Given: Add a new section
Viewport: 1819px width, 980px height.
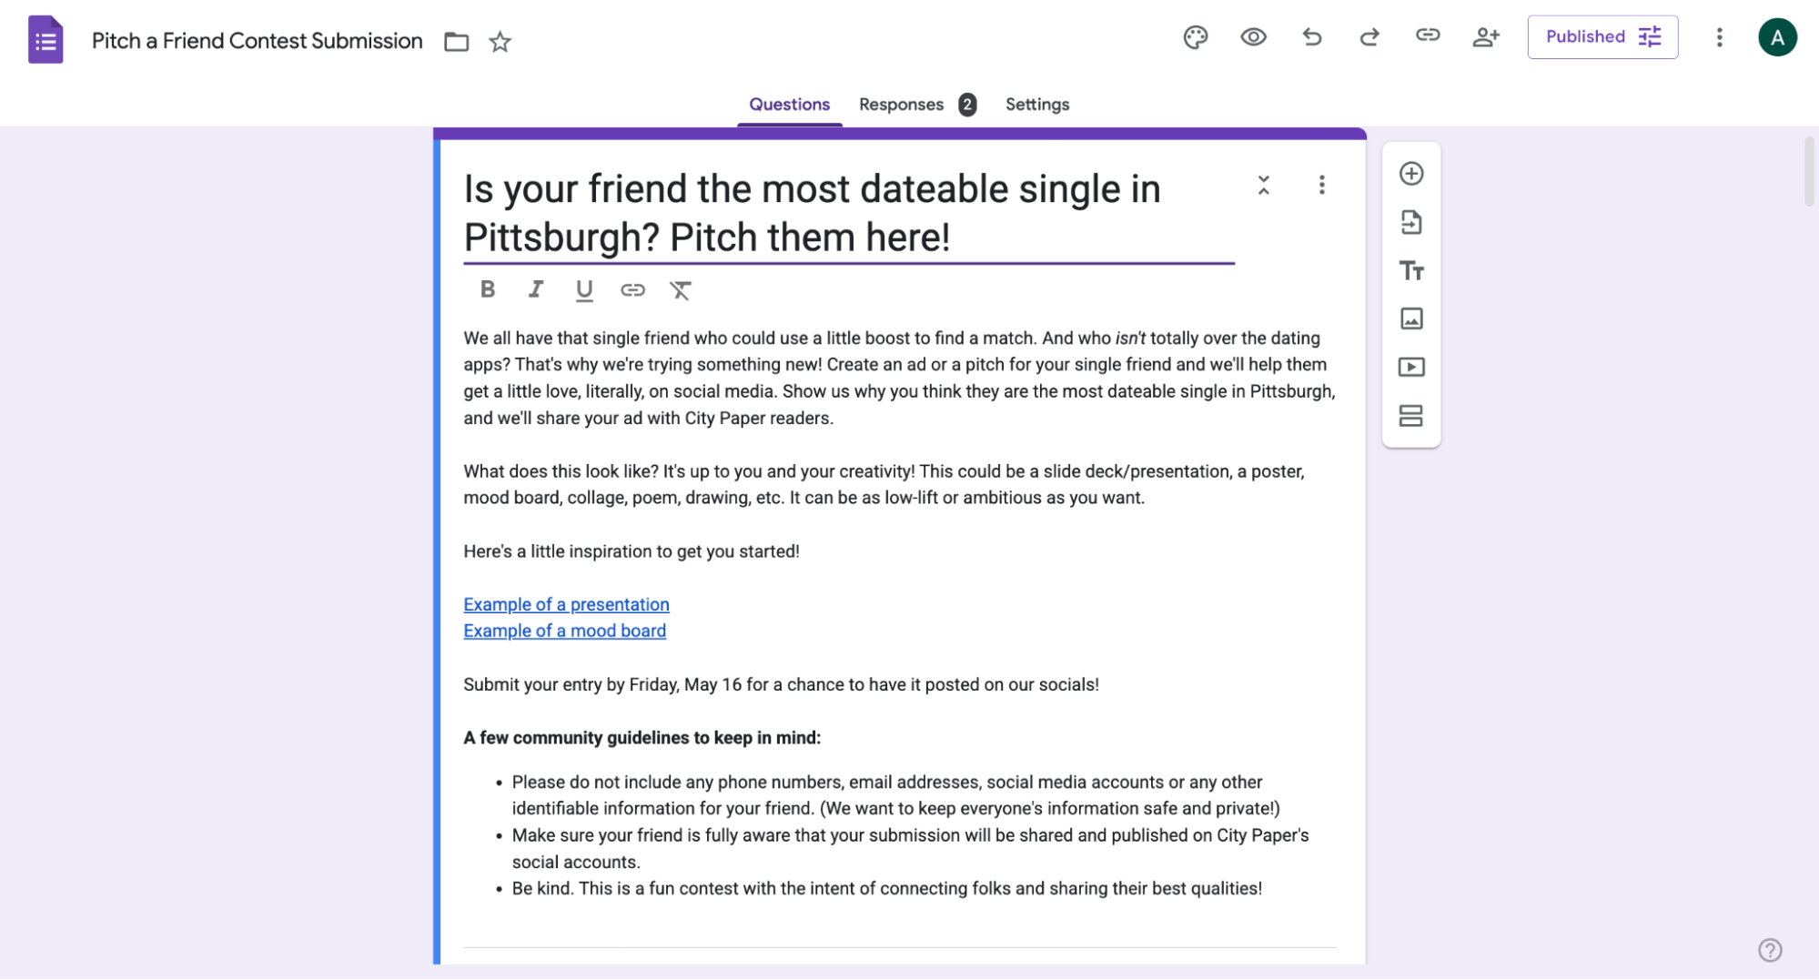Looking at the screenshot, I should point(1411,416).
